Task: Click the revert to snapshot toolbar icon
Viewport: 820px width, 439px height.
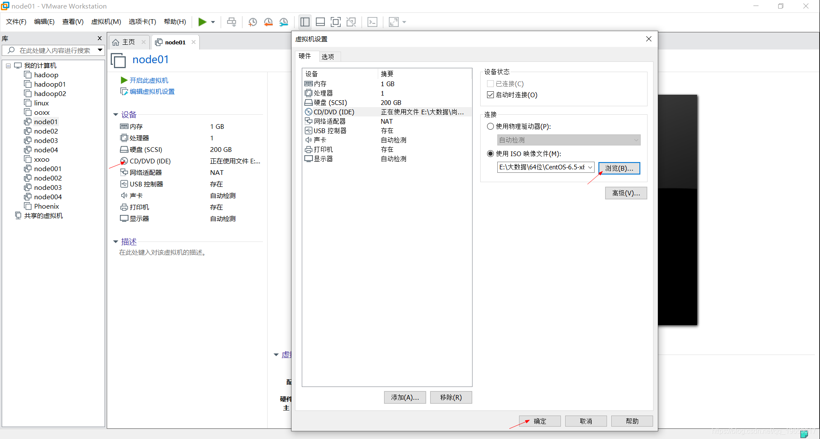Action: (x=268, y=22)
